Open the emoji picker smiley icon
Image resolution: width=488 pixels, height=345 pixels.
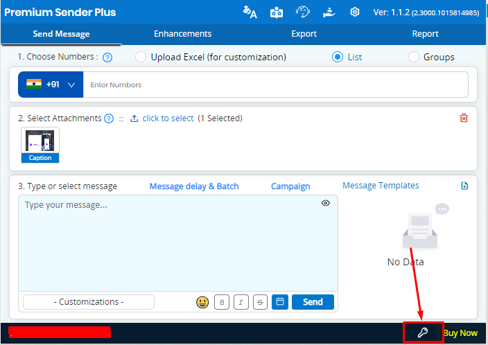(202, 302)
